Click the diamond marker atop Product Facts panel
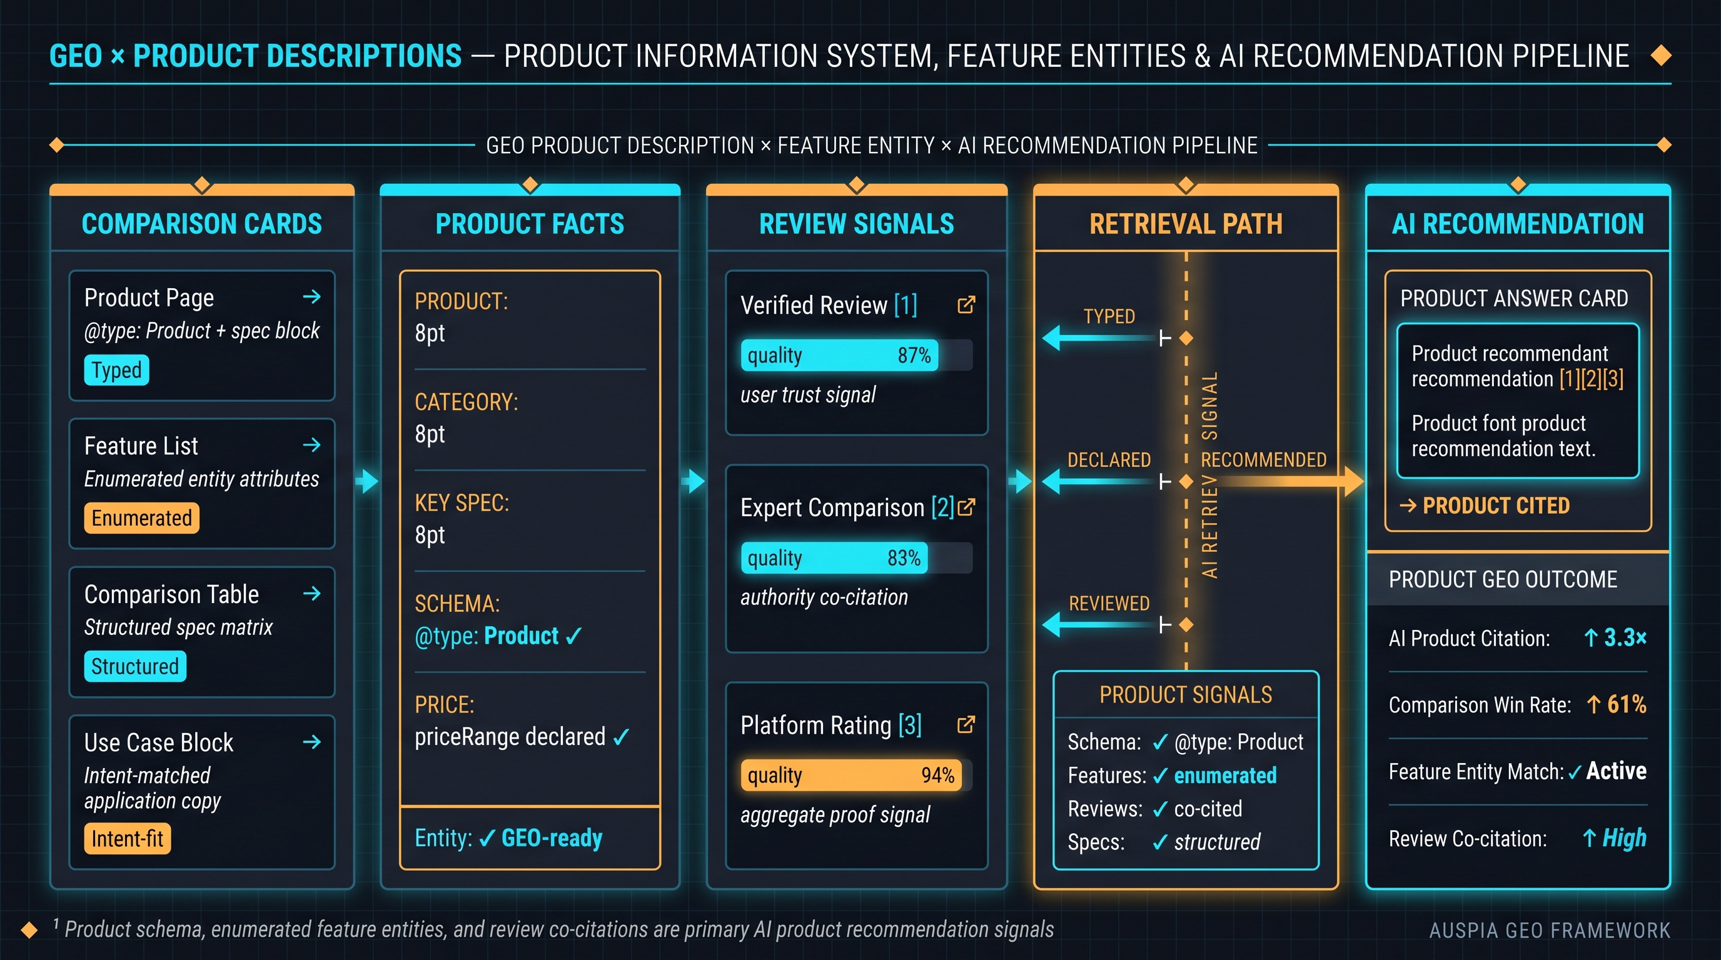The image size is (1721, 960). (x=530, y=184)
